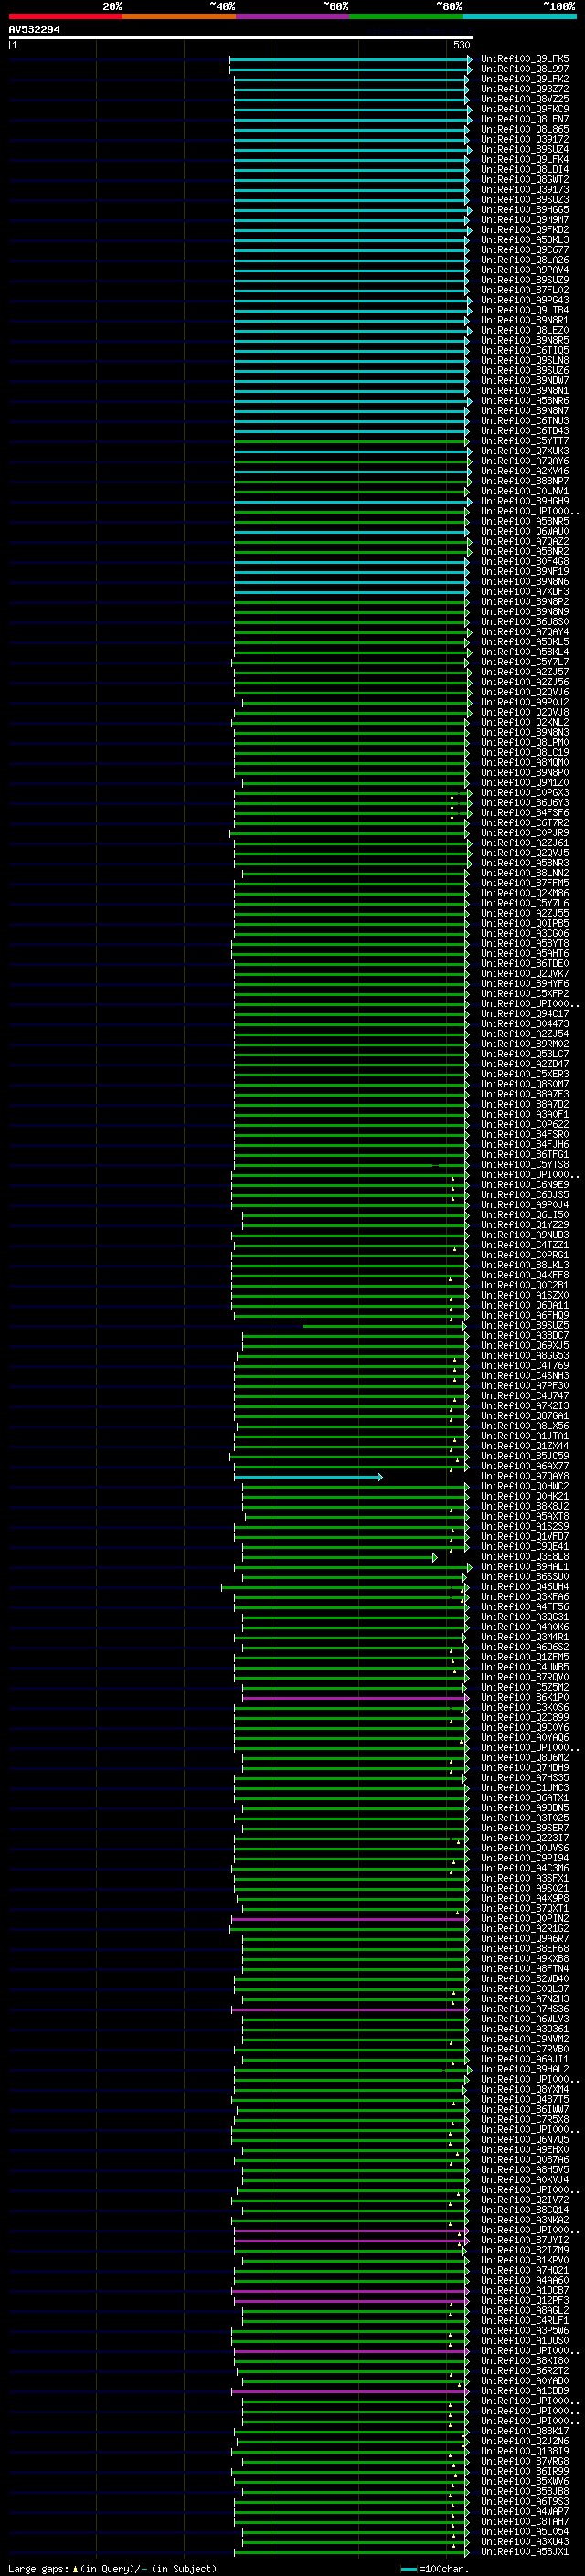Open hit UniRef100_B8LKL3
The image size is (585, 2576).
coord(525,1266)
